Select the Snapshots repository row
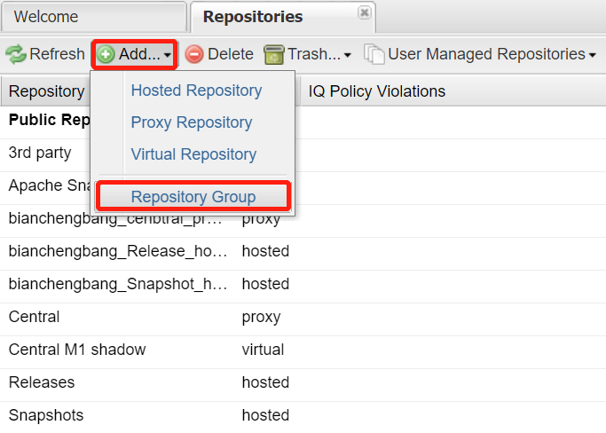 [44, 415]
